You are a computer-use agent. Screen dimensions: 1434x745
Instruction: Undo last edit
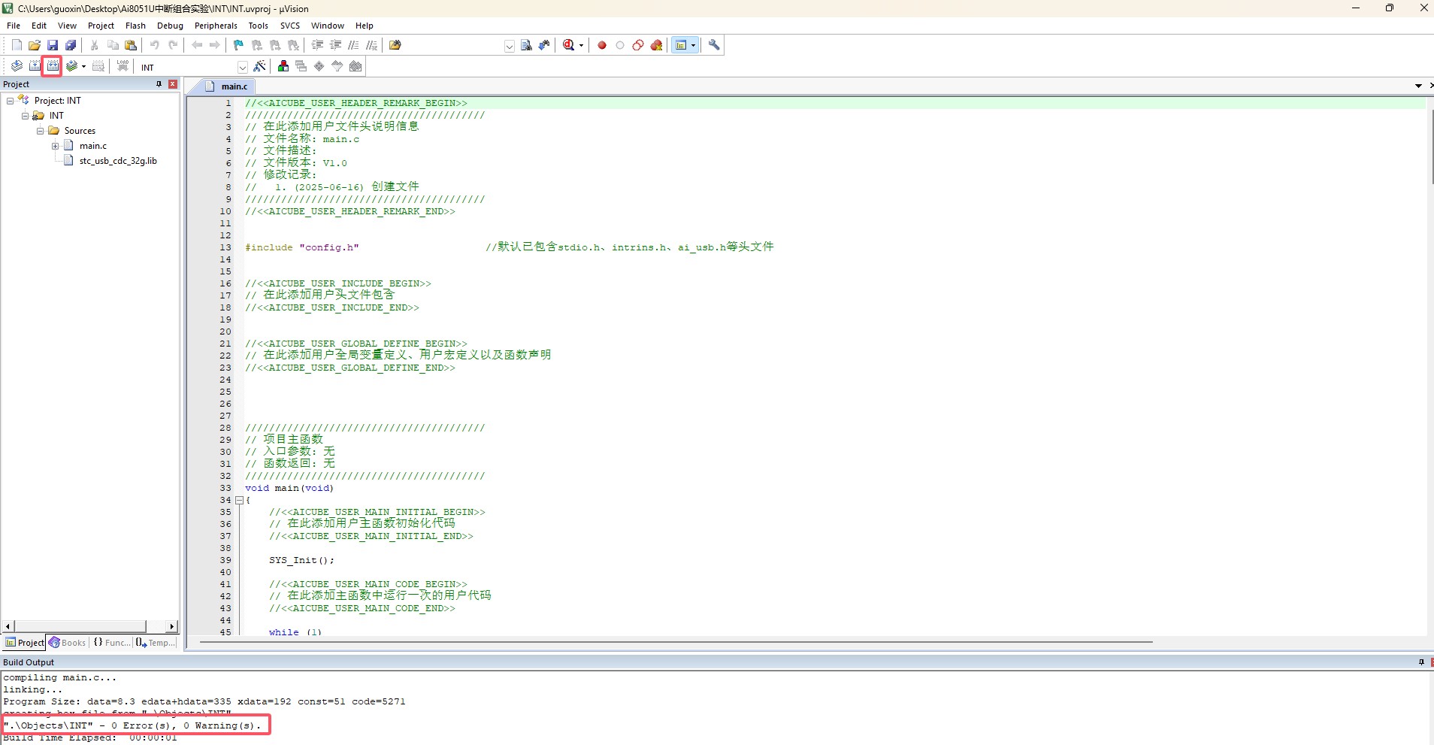(155, 45)
